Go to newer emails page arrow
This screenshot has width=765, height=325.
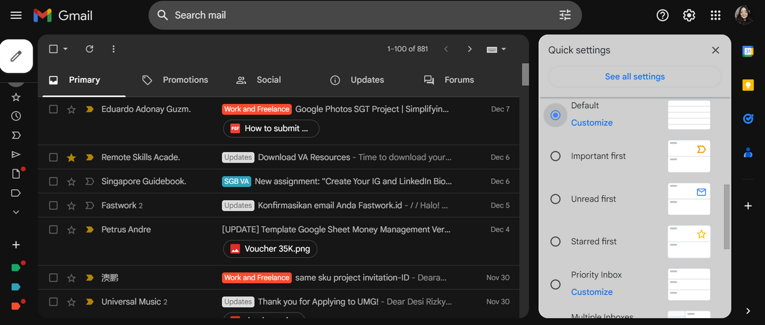tap(446, 49)
